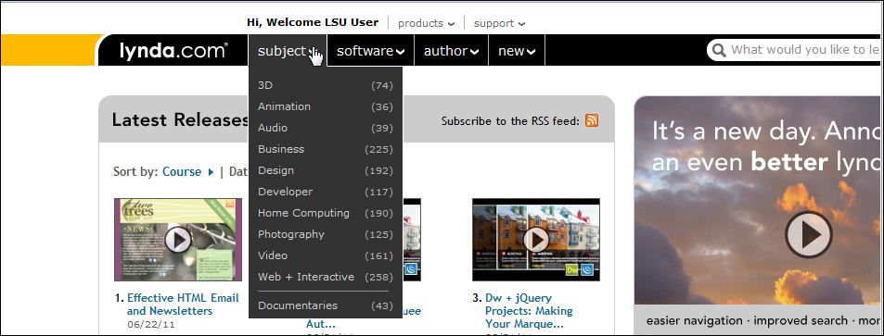Click the lynda.com logo
Image resolution: width=884 pixels, height=336 pixels.
coord(173,51)
